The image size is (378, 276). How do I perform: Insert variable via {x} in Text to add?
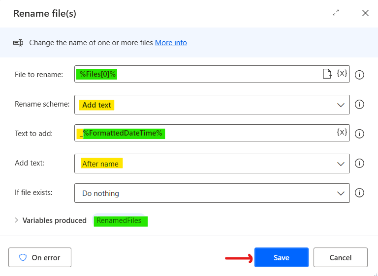[342, 132]
